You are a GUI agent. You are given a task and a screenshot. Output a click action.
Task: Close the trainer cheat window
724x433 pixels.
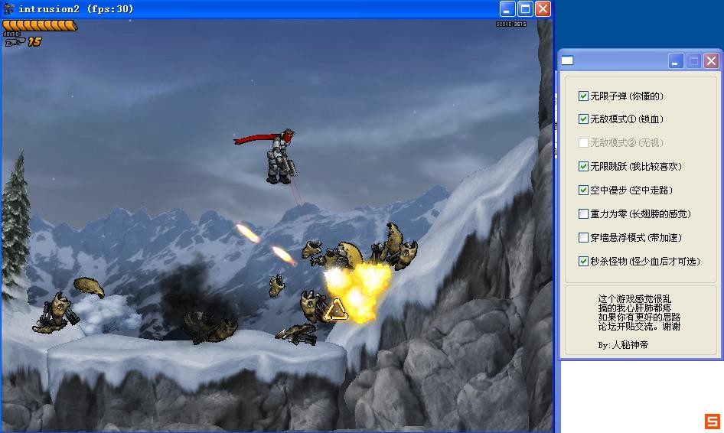(711, 61)
